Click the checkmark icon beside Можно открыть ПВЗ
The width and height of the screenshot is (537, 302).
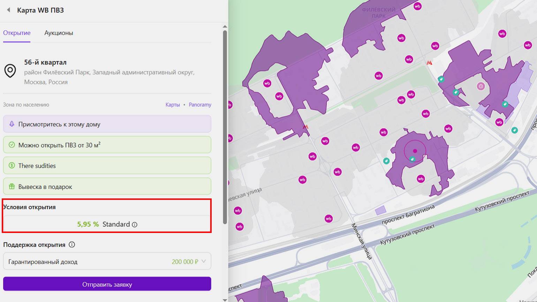click(x=12, y=145)
